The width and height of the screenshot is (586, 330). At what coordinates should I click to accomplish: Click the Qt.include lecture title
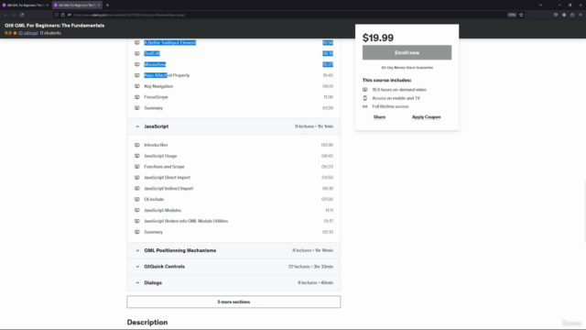[x=154, y=200]
